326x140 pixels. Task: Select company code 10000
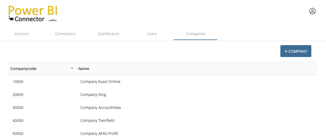(x=18, y=82)
